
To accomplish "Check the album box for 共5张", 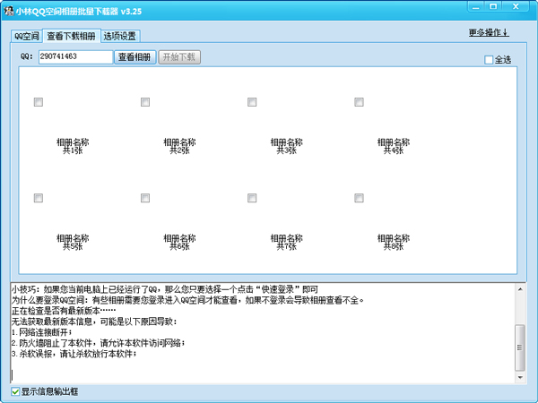I will (39, 198).
